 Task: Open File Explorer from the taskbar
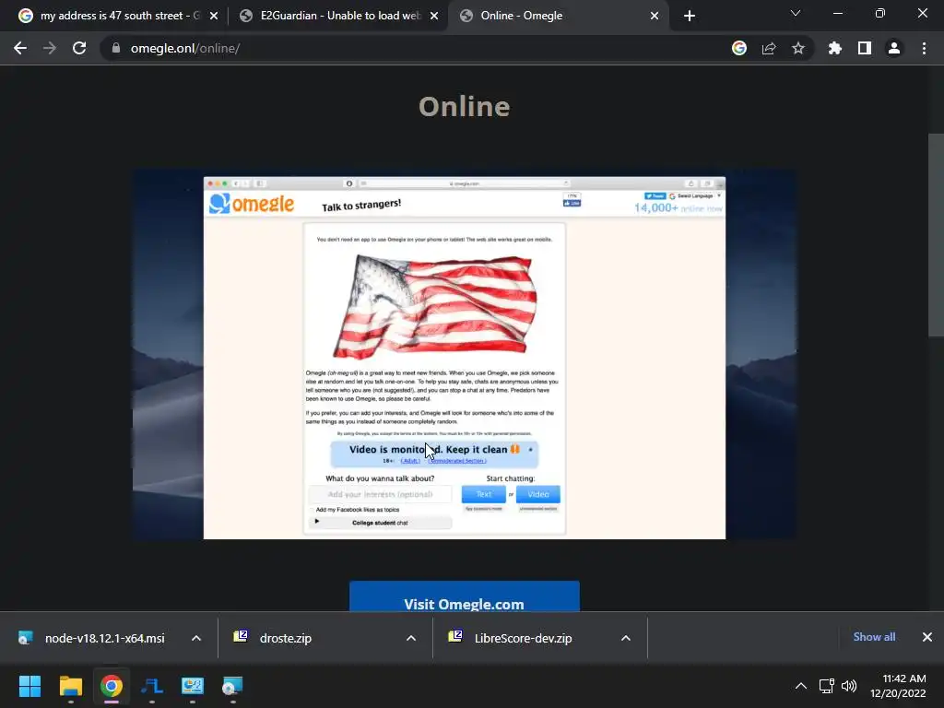click(x=70, y=686)
